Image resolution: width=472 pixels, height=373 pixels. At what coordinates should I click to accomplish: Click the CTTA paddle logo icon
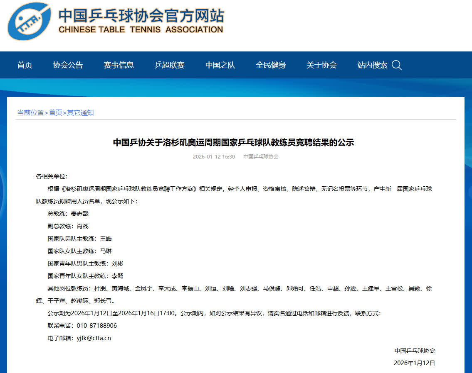[29, 21]
